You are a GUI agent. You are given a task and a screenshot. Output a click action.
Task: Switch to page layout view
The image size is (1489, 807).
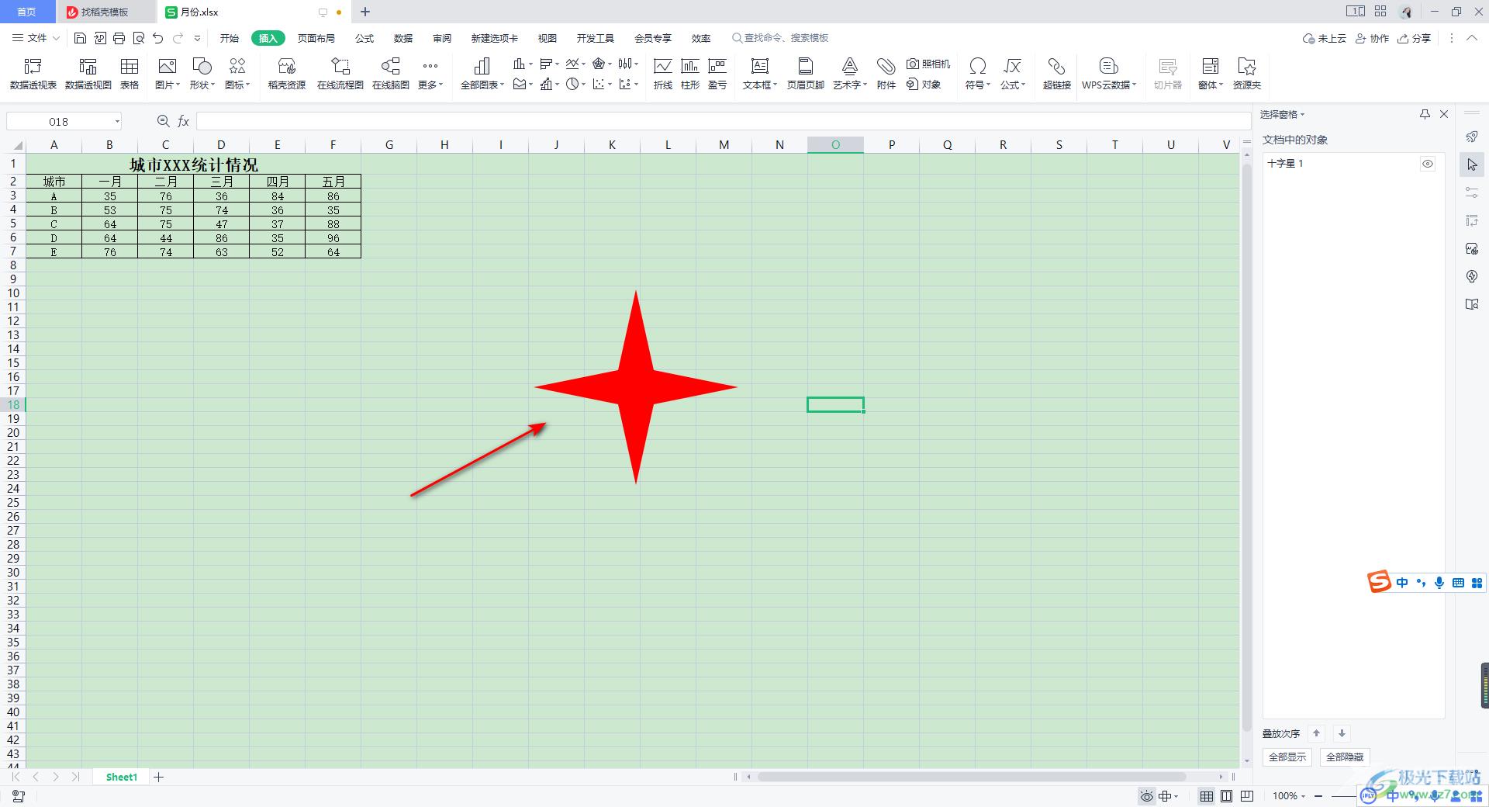1227,796
